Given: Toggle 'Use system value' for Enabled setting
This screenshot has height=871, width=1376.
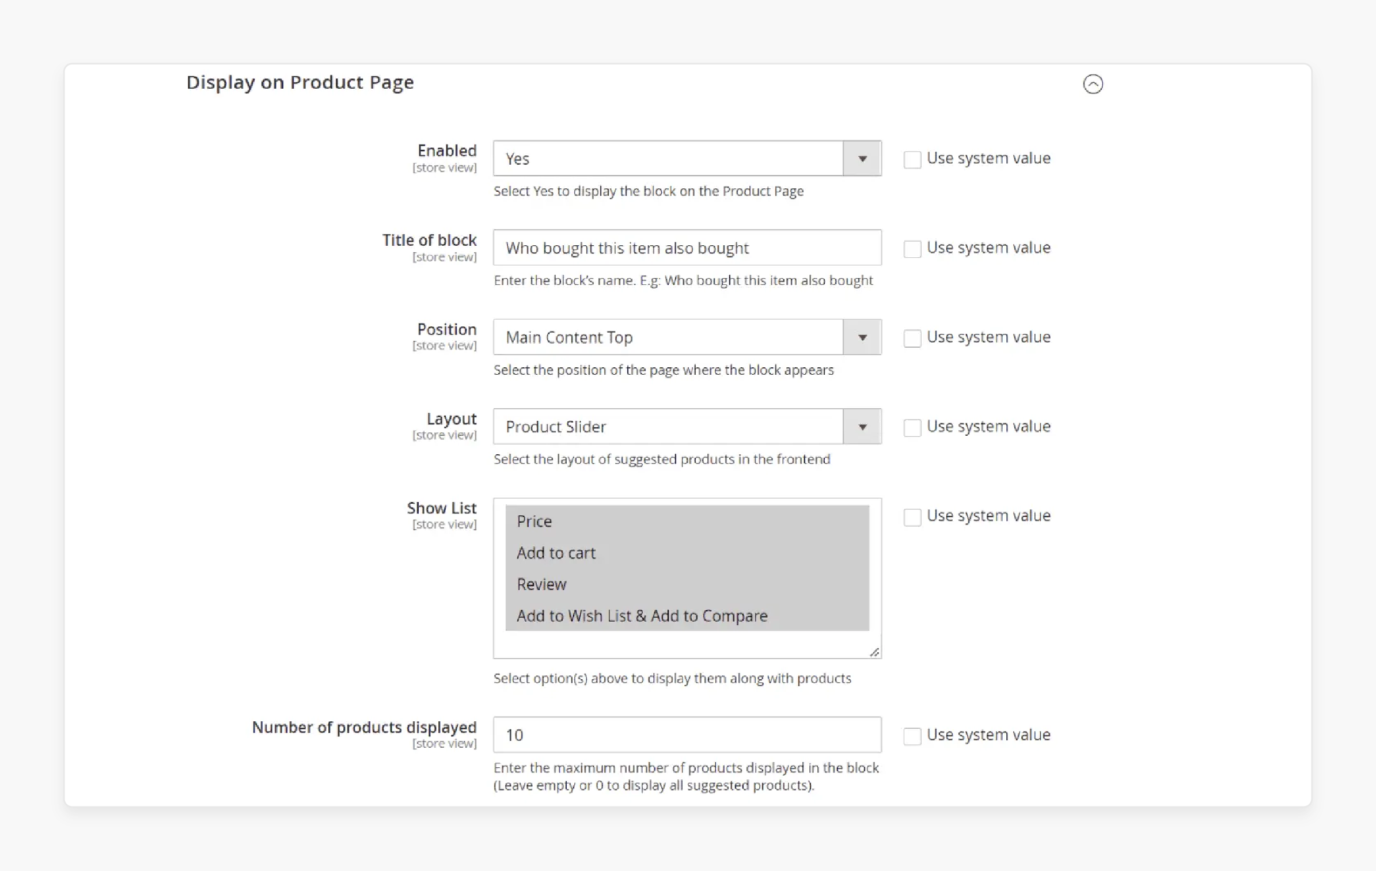Looking at the screenshot, I should (909, 158).
